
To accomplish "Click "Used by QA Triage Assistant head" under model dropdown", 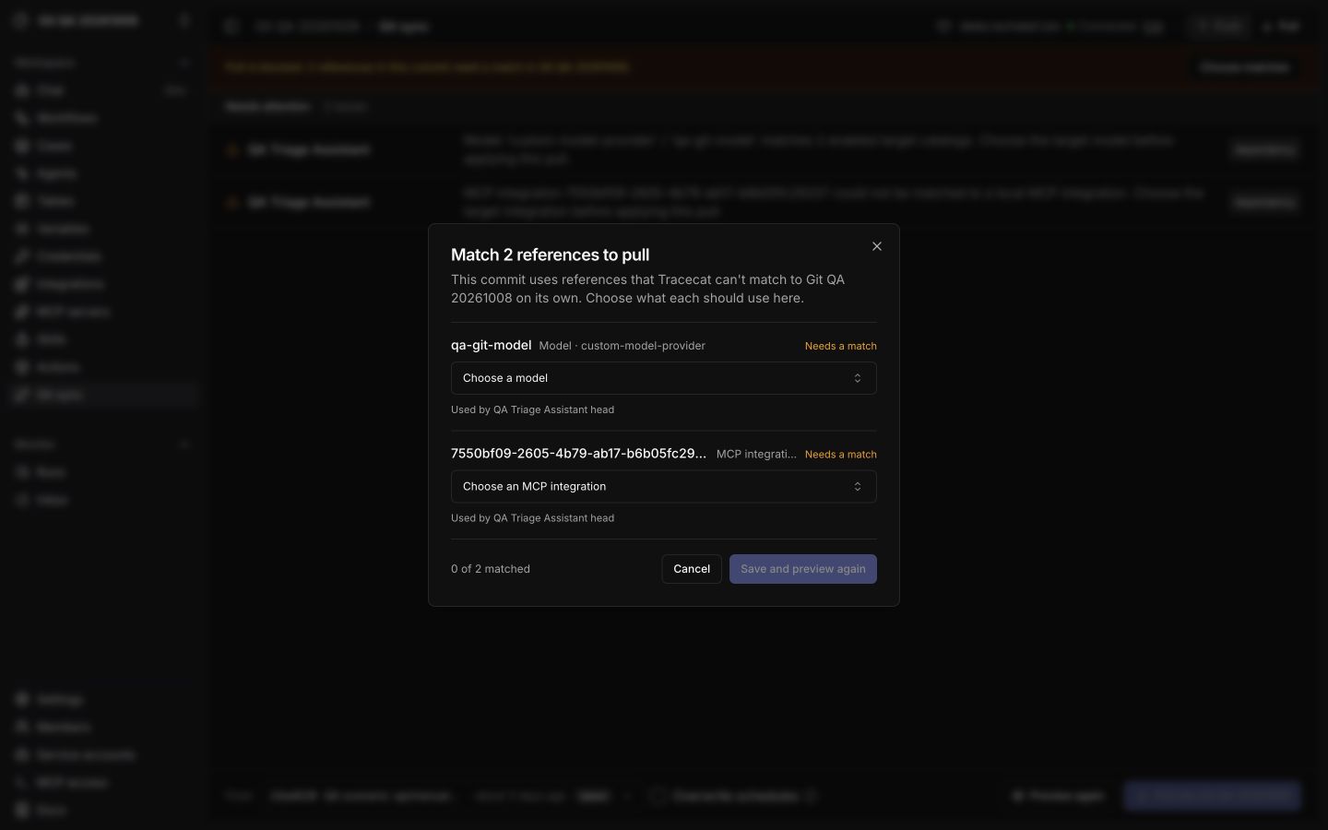I will click(x=532, y=409).
